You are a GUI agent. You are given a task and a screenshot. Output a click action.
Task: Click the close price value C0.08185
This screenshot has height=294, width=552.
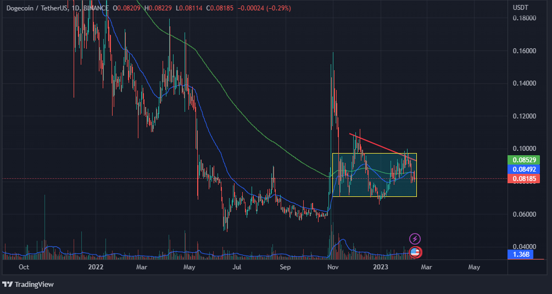pyautogui.click(x=220, y=8)
